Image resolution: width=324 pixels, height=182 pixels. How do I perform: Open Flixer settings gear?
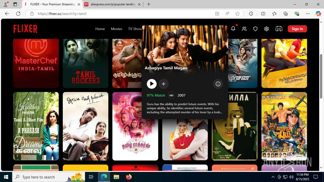tap(267, 29)
